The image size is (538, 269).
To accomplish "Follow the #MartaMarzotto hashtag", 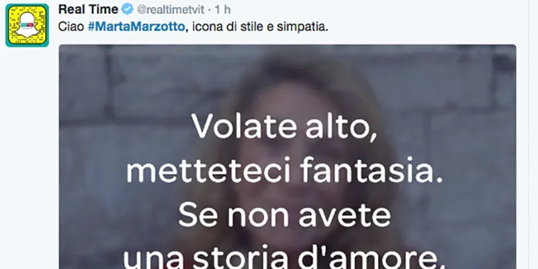I will click(x=136, y=27).
